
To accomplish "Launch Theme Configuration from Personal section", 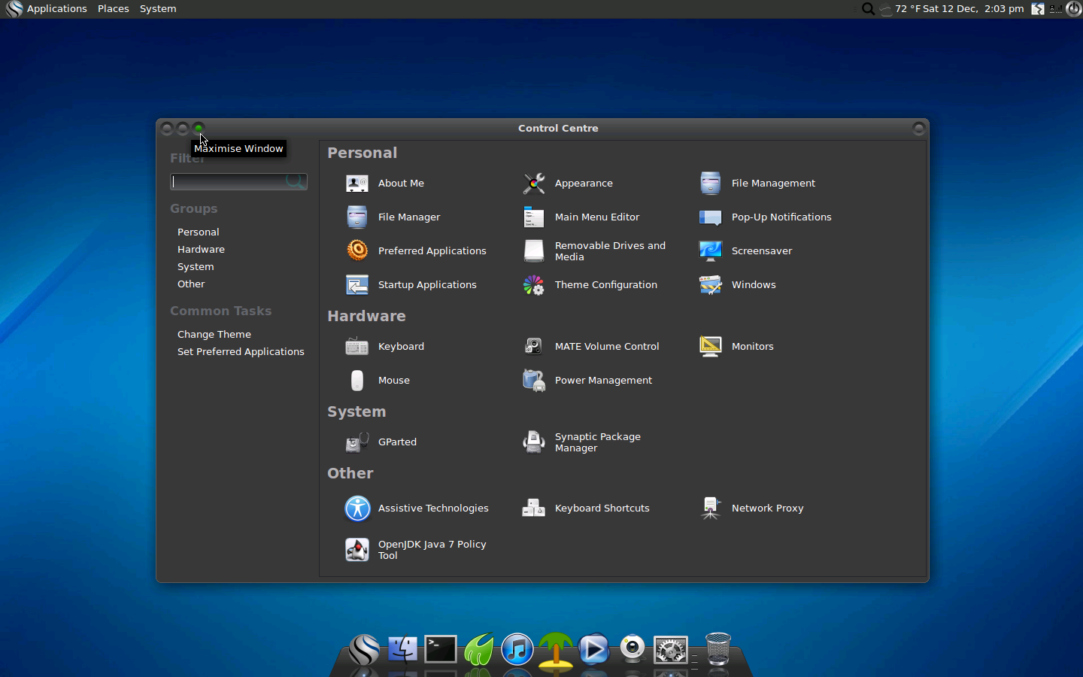I will click(534, 285).
